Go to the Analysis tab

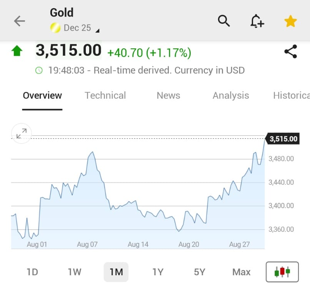pos(231,96)
